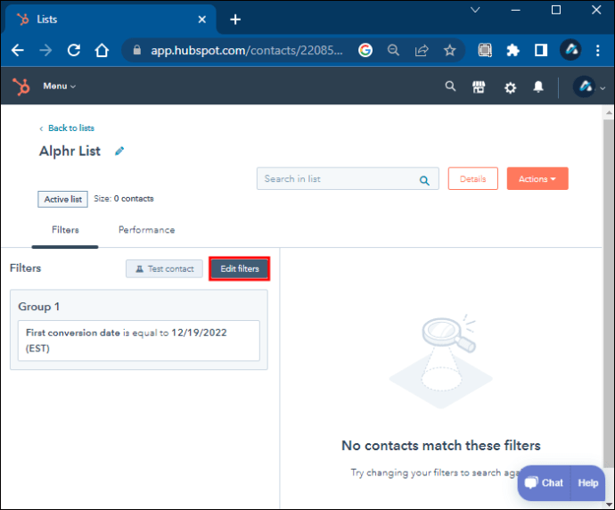The image size is (615, 510).
Task: Switch to the Performance tab
Action: (x=147, y=230)
